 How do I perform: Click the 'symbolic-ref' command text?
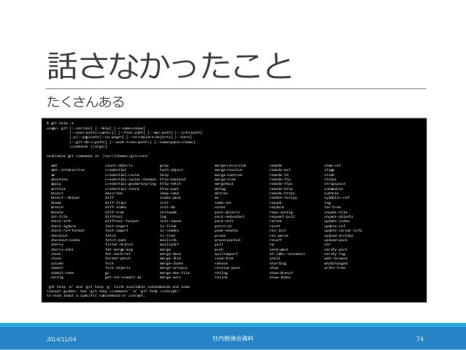click(337, 198)
